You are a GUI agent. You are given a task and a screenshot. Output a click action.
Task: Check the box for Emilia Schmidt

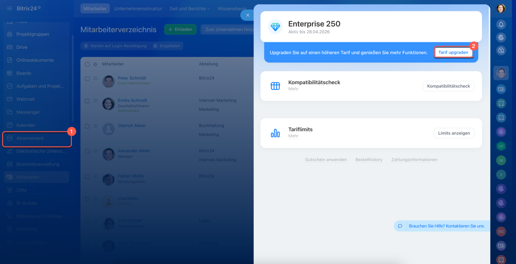tap(87, 101)
